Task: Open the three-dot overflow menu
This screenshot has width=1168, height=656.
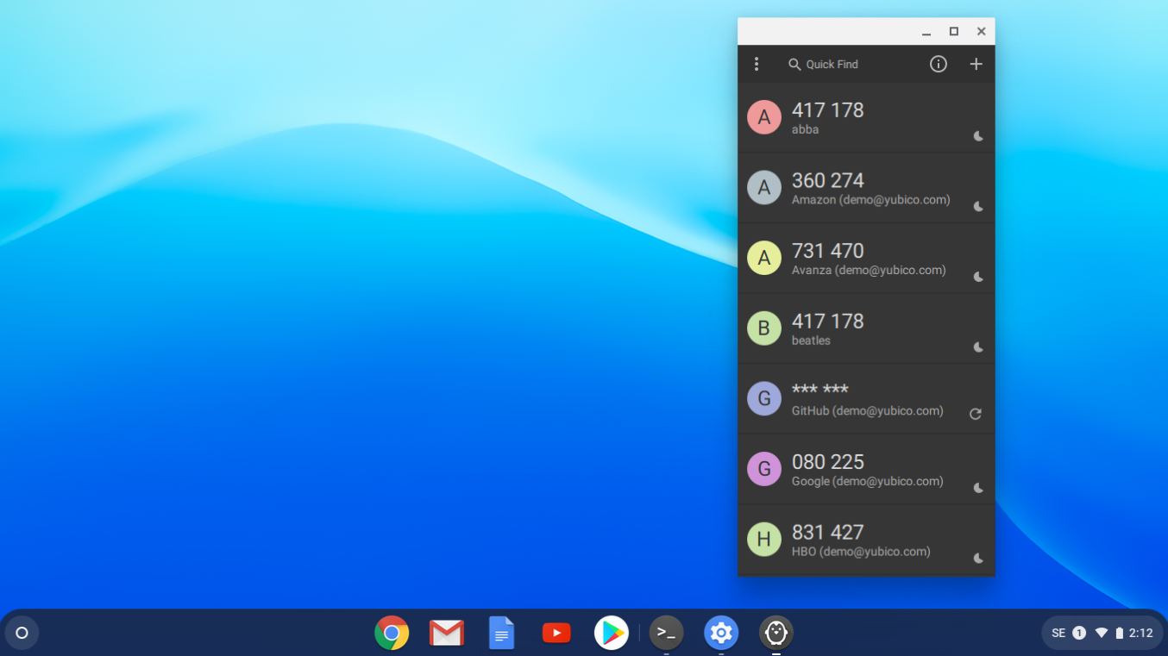Action: pos(757,64)
